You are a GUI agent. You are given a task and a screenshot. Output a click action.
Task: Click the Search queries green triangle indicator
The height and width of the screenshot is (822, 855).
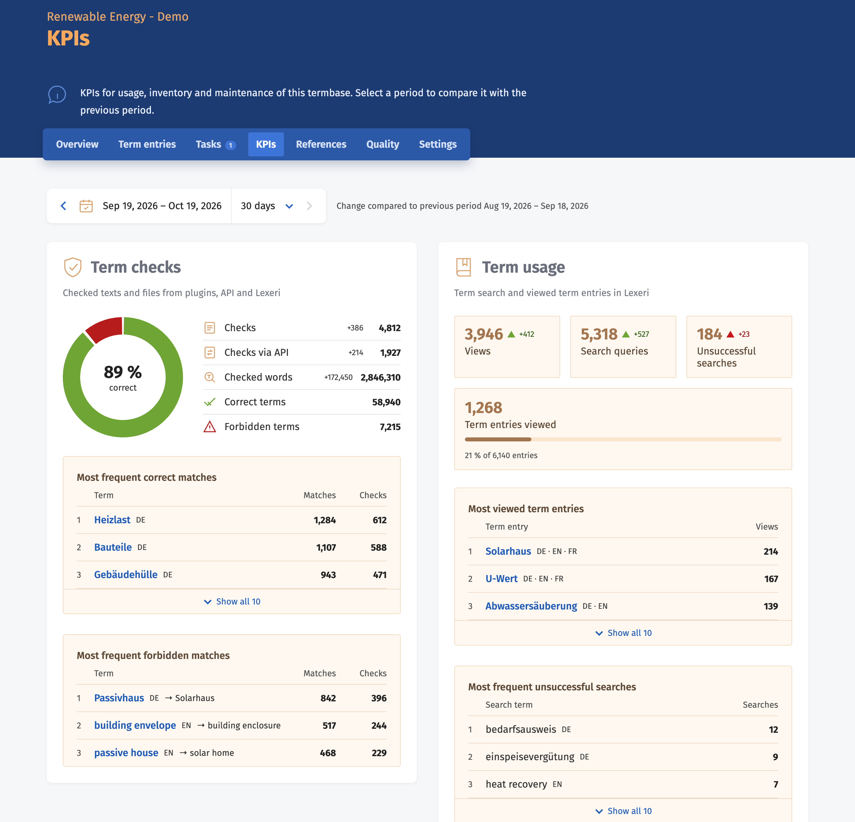tap(626, 334)
